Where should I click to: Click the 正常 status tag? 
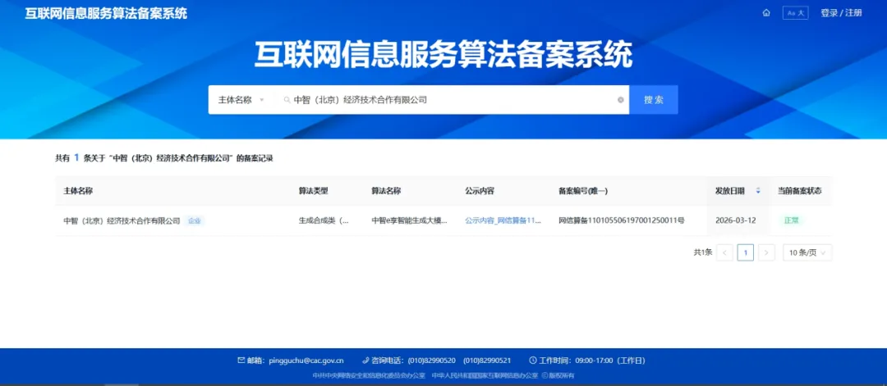[x=791, y=220]
